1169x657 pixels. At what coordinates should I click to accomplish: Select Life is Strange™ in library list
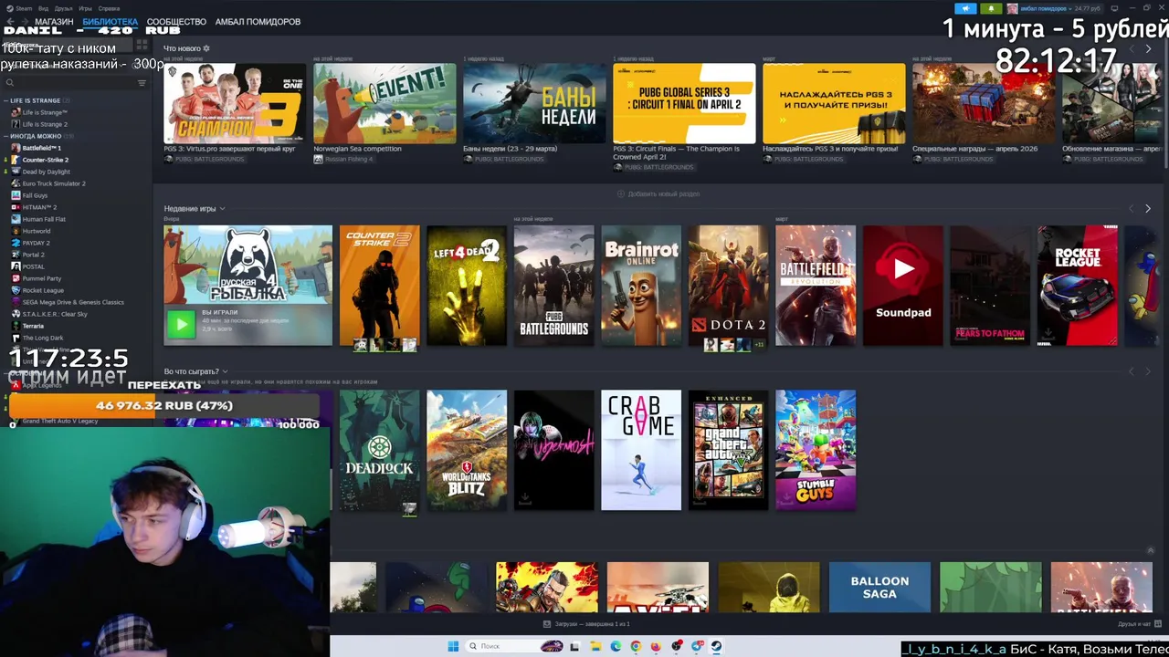(x=45, y=112)
